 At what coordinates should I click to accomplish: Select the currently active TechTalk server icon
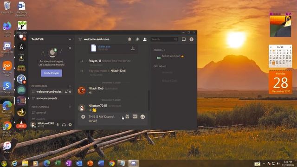point(21,101)
